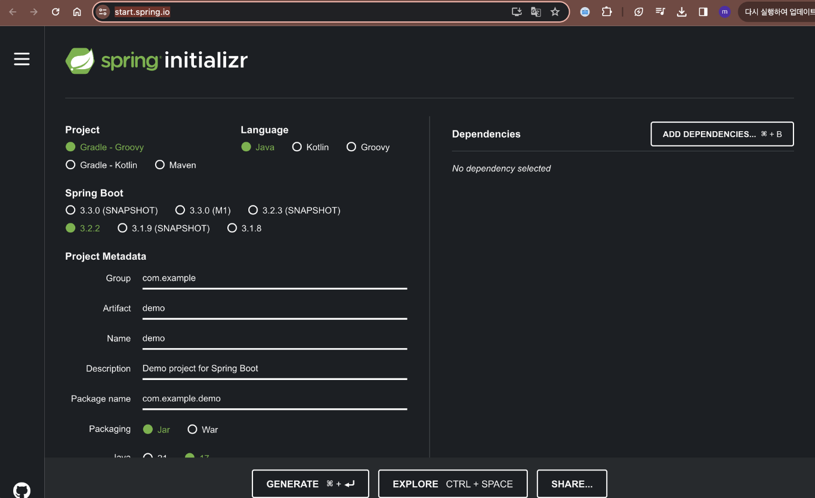Click the Group input field
This screenshot has width=815, height=498.
pyautogui.click(x=274, y=278)
